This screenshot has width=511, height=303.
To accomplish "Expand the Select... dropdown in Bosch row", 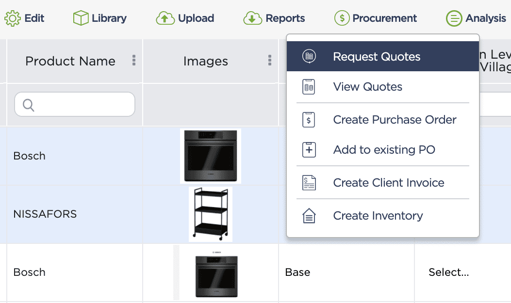I will (x=448, y=272).
